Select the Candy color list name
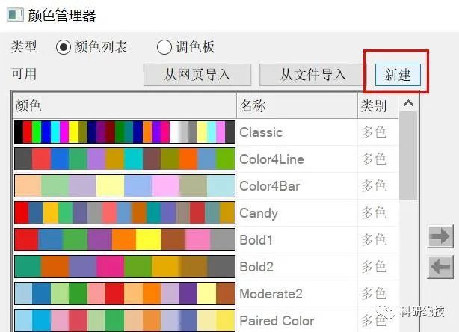 pos(258,213)
